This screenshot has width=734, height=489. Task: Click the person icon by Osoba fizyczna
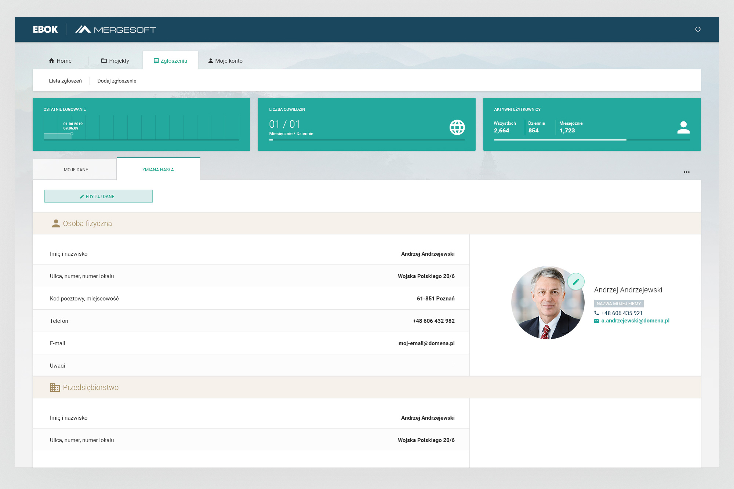pyautogui.click(x=56, y=223)
